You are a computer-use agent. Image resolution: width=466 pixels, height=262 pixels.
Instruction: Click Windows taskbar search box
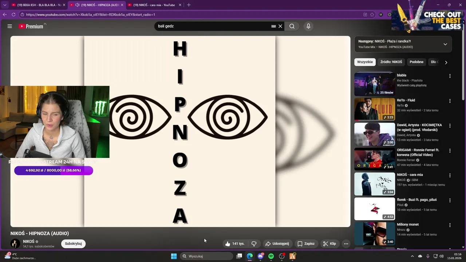(207, 256)
